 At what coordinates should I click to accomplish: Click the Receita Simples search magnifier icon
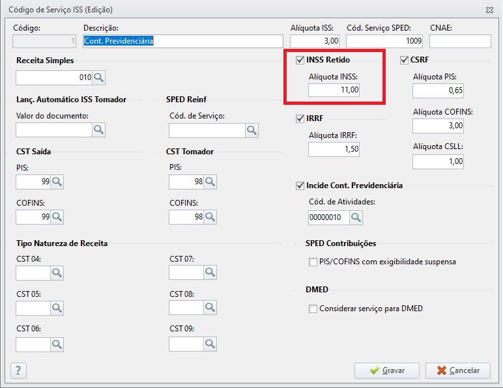[98, 78]
